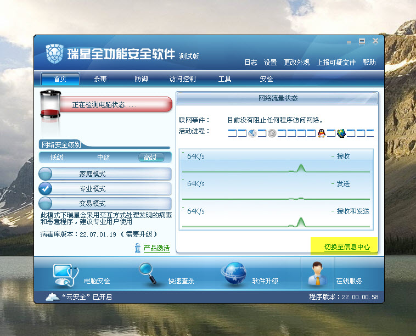The image size is (416, 336).
Task: Switch to the 首页 tab
Action: coord(60,79)
